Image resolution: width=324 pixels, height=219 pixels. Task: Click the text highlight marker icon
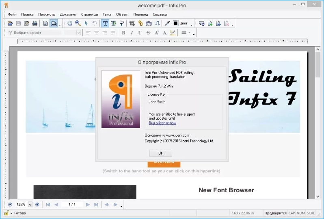[173, 32]
